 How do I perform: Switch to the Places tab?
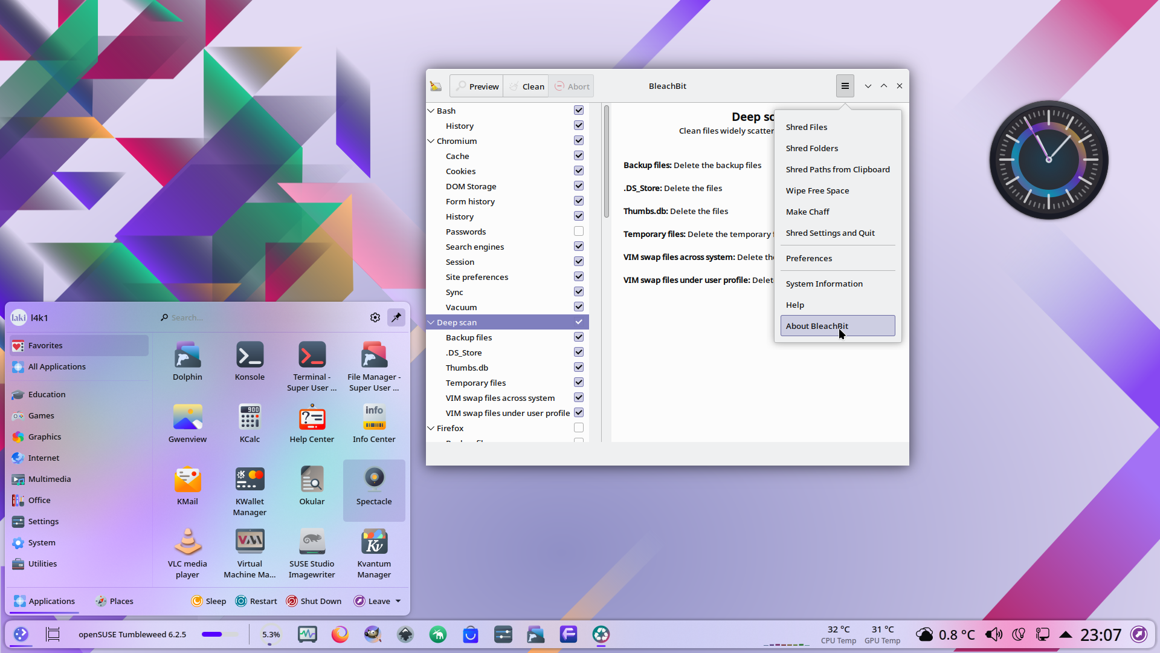(x=114, y=601)
